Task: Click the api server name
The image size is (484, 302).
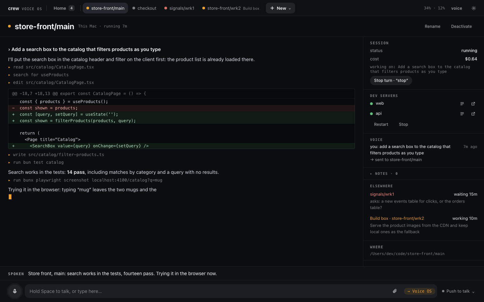Action: point(378,113)
